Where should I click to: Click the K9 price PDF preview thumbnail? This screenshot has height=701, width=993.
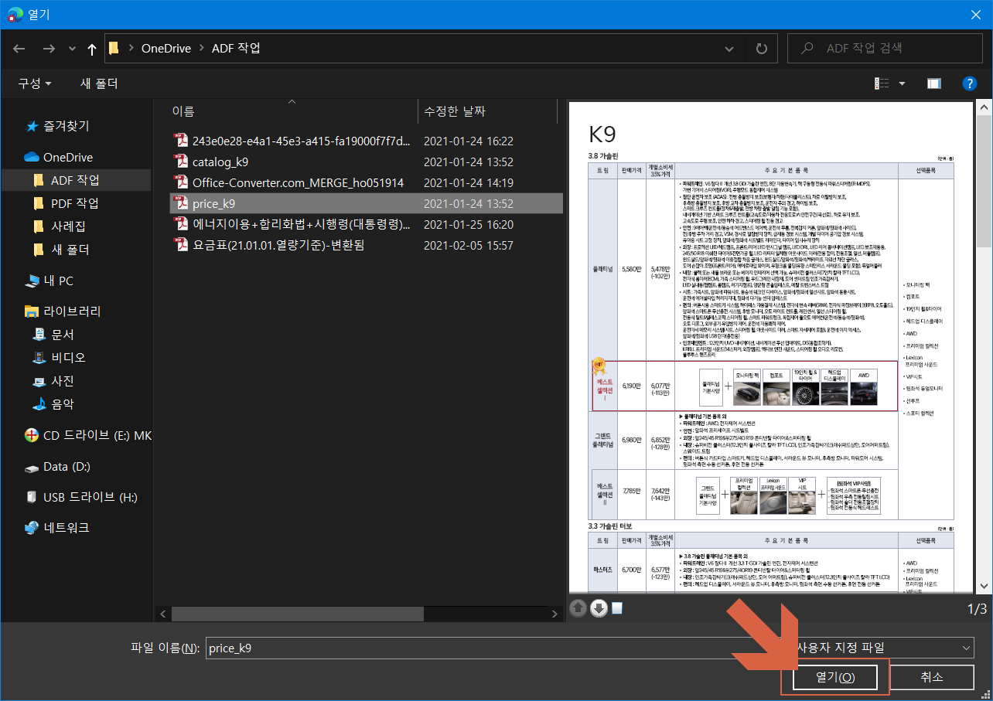[x=772, y=348]
